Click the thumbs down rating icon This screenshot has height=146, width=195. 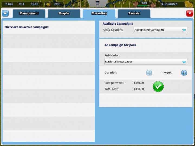coord(136,5)
